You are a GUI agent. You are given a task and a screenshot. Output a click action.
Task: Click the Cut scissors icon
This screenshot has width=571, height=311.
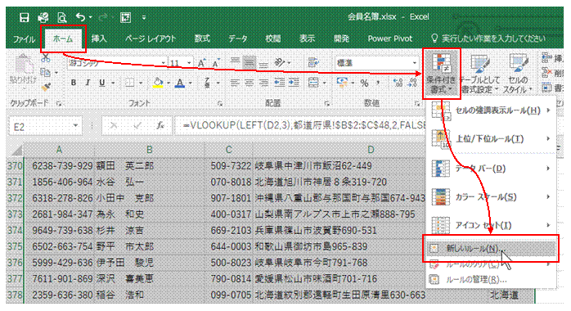click(46, 57)
